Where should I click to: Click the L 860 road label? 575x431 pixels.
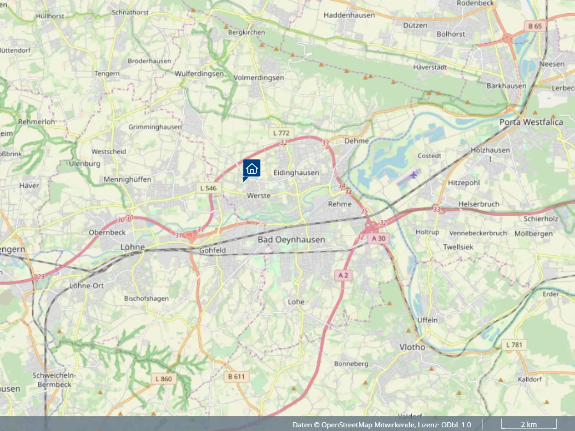[x=163, y=379]
